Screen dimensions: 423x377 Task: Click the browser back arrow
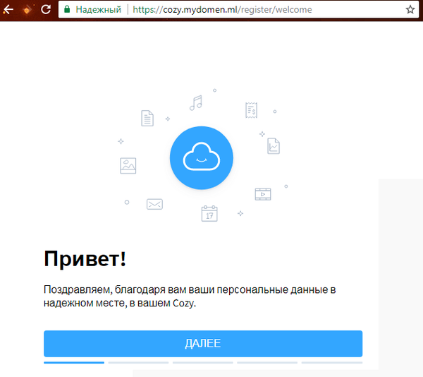coord(8,9)
